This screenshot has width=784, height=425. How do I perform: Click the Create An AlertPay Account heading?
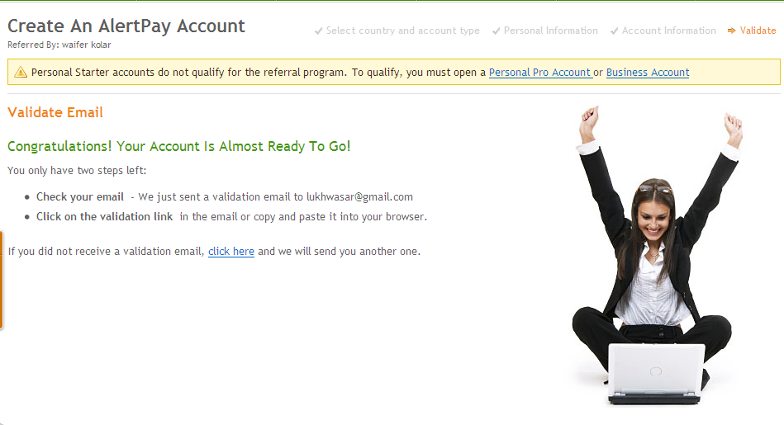pos(126,26)
